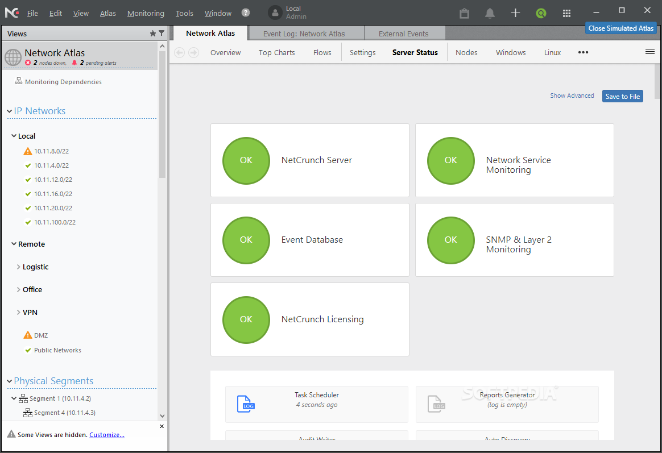Go back with the left arrow button
Viewport: 662px width, 453px height.
tap(179, 52)
